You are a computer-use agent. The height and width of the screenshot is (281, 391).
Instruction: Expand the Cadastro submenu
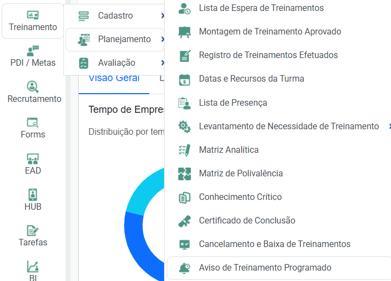click(x=162, y=16)
